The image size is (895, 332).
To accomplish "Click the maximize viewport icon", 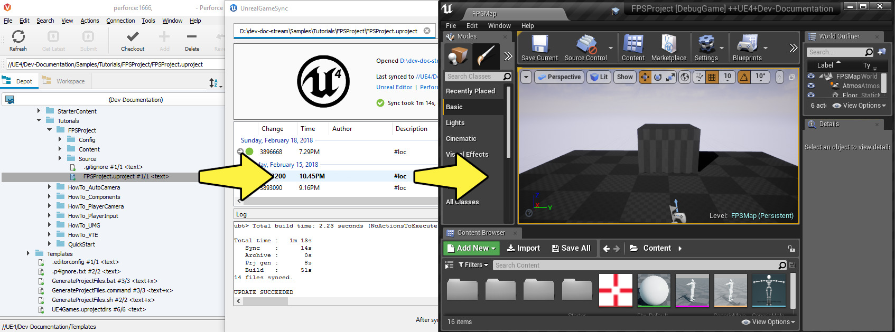I will [x=791, y=77].
